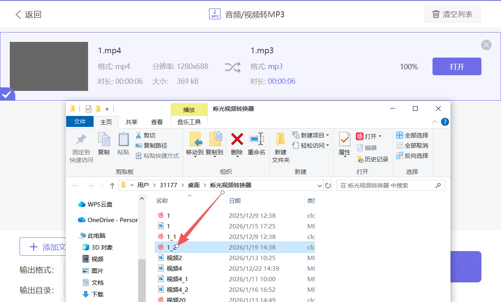The image size is (501, 302).
Task: Expand the ribbon 打开 dropdown in Explorer
Action: coord(369,136)
